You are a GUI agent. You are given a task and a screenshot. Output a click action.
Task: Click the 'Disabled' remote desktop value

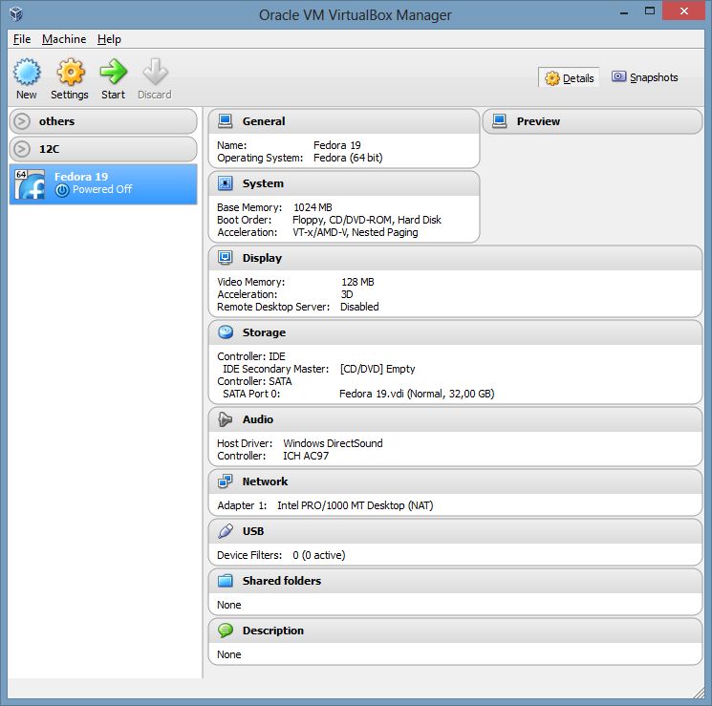[359, 307]
